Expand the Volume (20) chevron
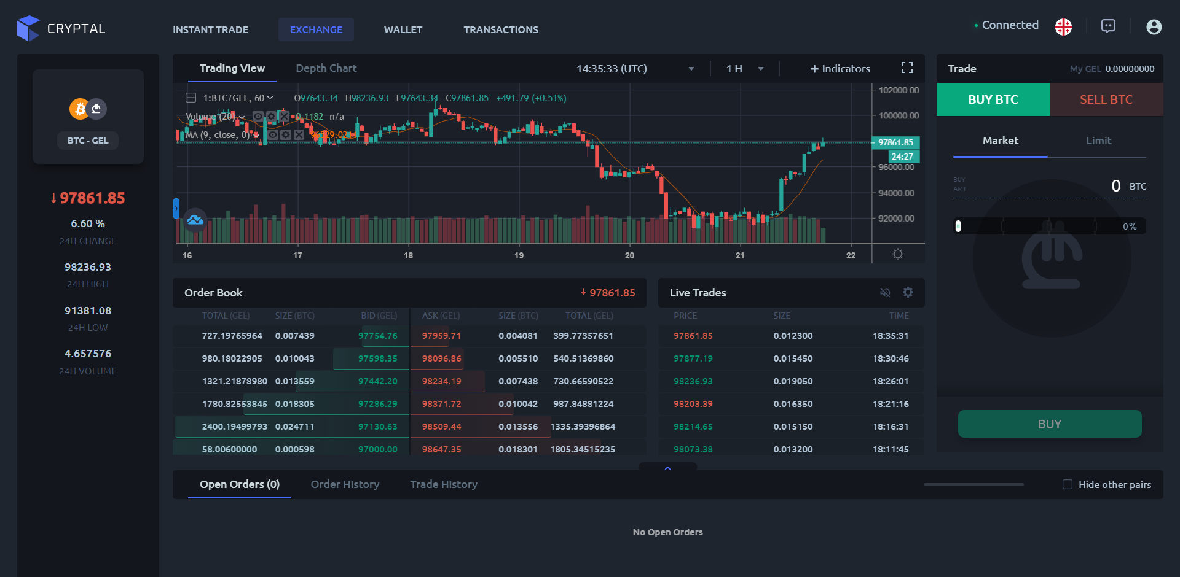 (x=242, y=117)
